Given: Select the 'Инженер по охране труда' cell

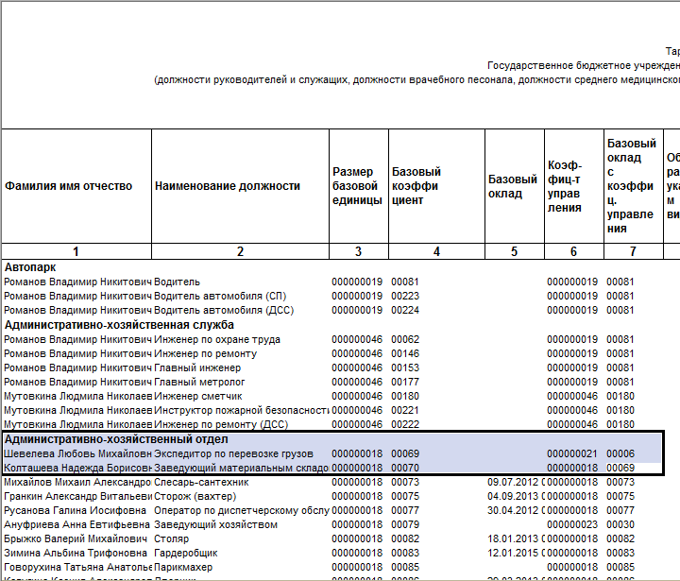Looking at the screenshot, I should click(217, 339).
